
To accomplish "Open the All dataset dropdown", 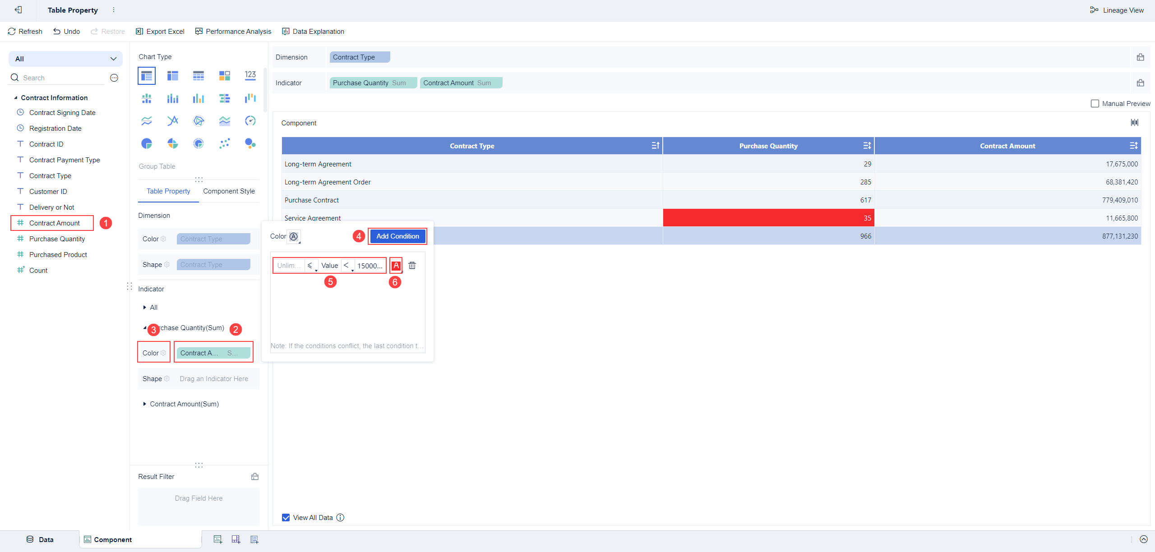I will pos(65,59).
